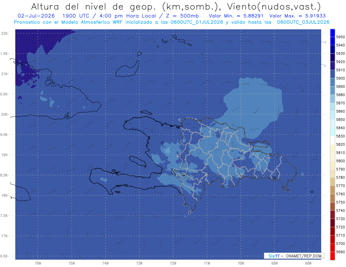346x267 pixels.
Task: Click the "Valor Min. = 5.88291" value
Action: click(236, 16)
